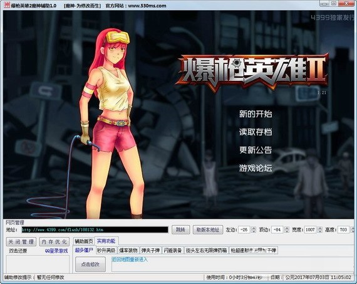Viewport: 357px width, 284px height.
Task: Select the 爆率装物 sub-tab
Action: coord(128,251)
